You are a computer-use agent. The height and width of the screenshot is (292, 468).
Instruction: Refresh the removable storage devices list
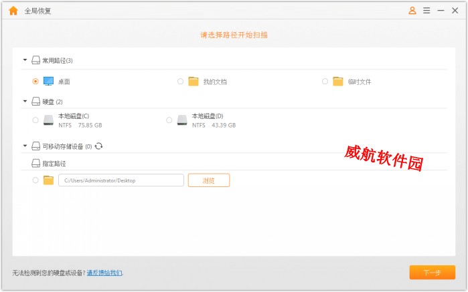point(99,146)
